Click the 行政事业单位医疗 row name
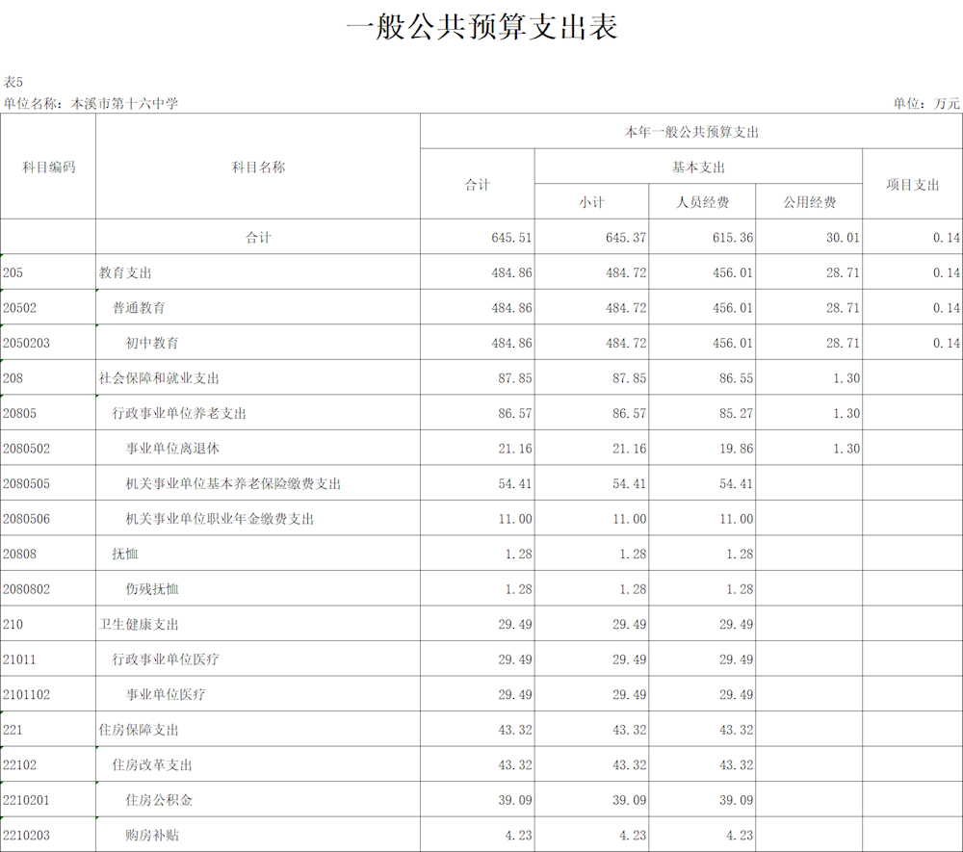 166,659
